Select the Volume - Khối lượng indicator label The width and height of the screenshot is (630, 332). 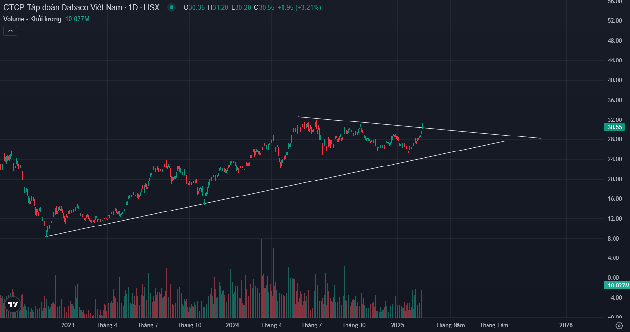32,19
